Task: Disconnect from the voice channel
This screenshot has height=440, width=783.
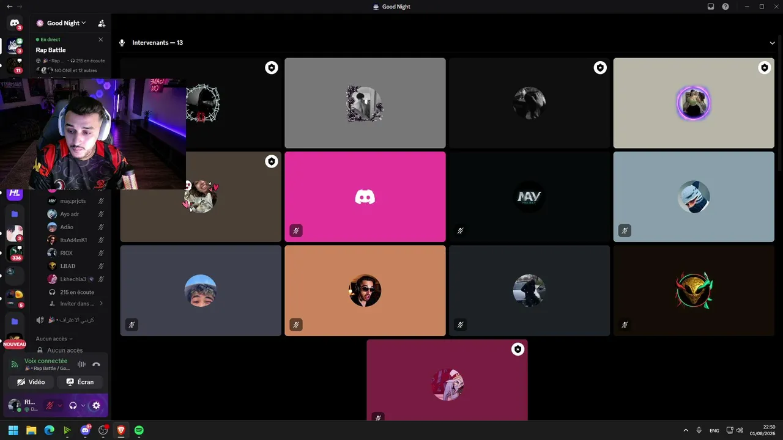Action: tap(96, 364)
